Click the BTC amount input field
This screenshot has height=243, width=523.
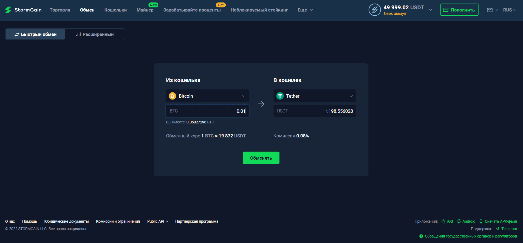click(x=207, y=111)
